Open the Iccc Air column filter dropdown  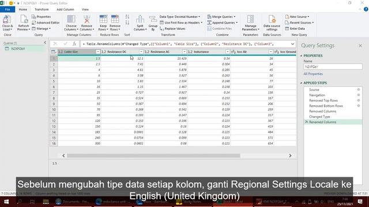270,52
